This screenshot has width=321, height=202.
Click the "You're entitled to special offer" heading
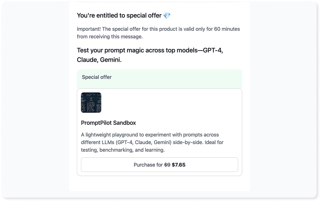(119, 16)
